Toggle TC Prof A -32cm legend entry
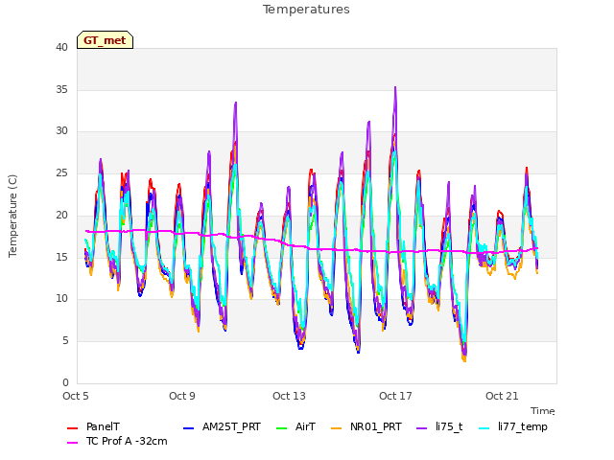Image resolution: width=614 pixels, height=460 pixels. pyautogui.click(x=117, y=441)
